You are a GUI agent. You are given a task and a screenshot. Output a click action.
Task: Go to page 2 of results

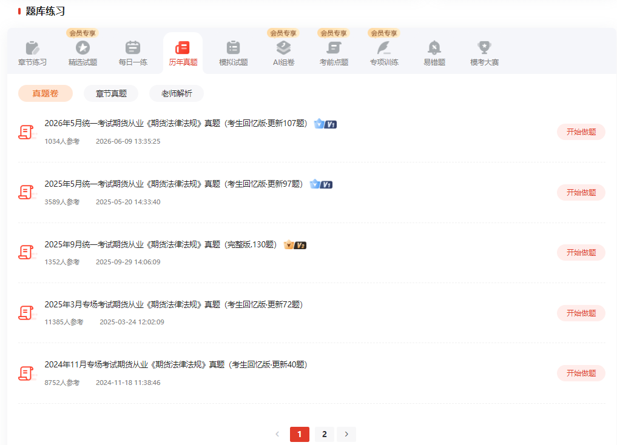(x=324, y=434)
